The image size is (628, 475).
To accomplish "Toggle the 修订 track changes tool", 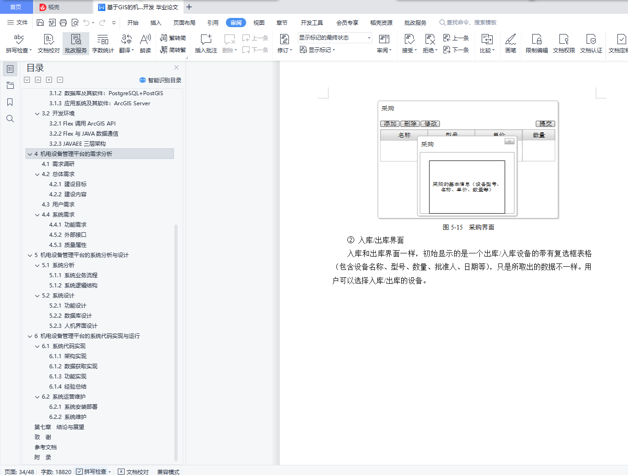I will coord(285,44).
